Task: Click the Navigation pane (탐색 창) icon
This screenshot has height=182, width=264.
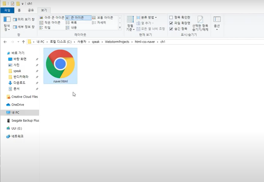Action: click(7, 24)
